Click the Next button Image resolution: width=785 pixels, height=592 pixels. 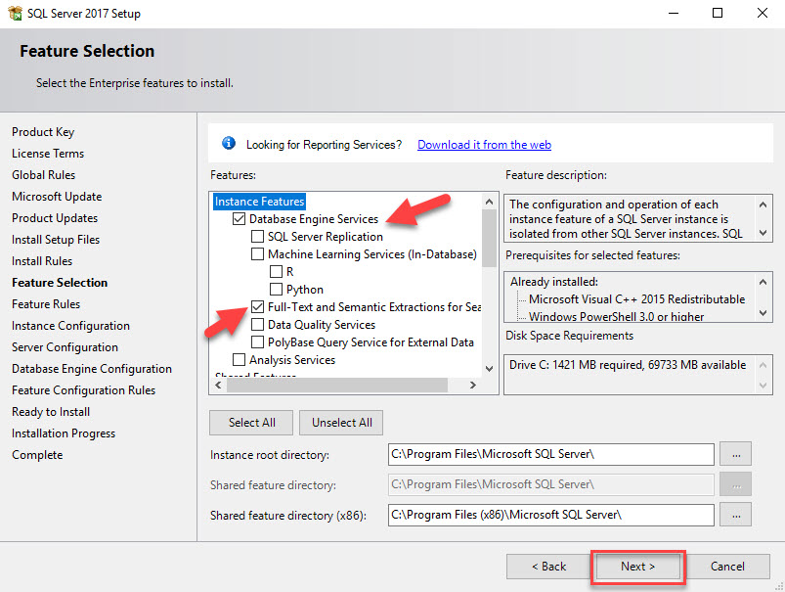(x=637, y=567)
